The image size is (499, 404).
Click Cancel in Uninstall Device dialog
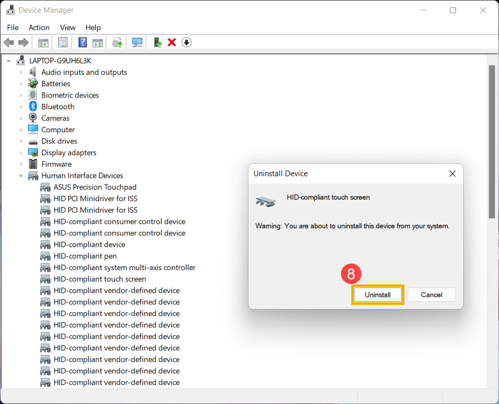(x=432, y=295)
